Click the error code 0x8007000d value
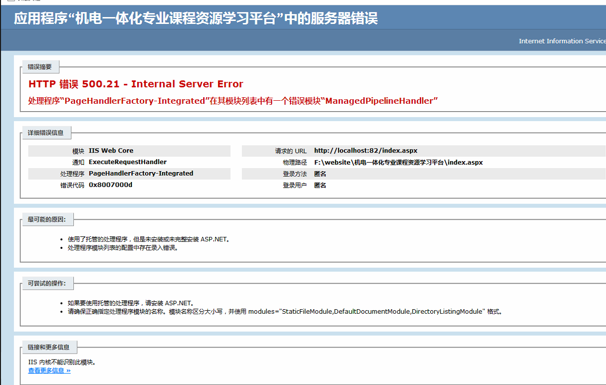 pyautogui.click(x=110, y=185)
